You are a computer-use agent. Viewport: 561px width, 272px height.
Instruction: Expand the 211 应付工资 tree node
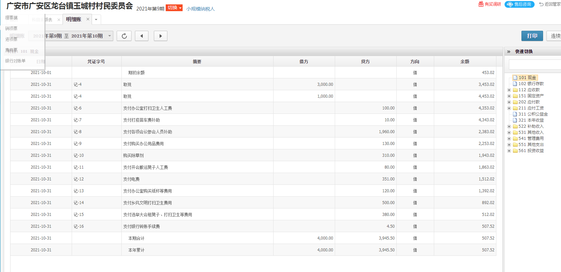click(x=509, y=108)
